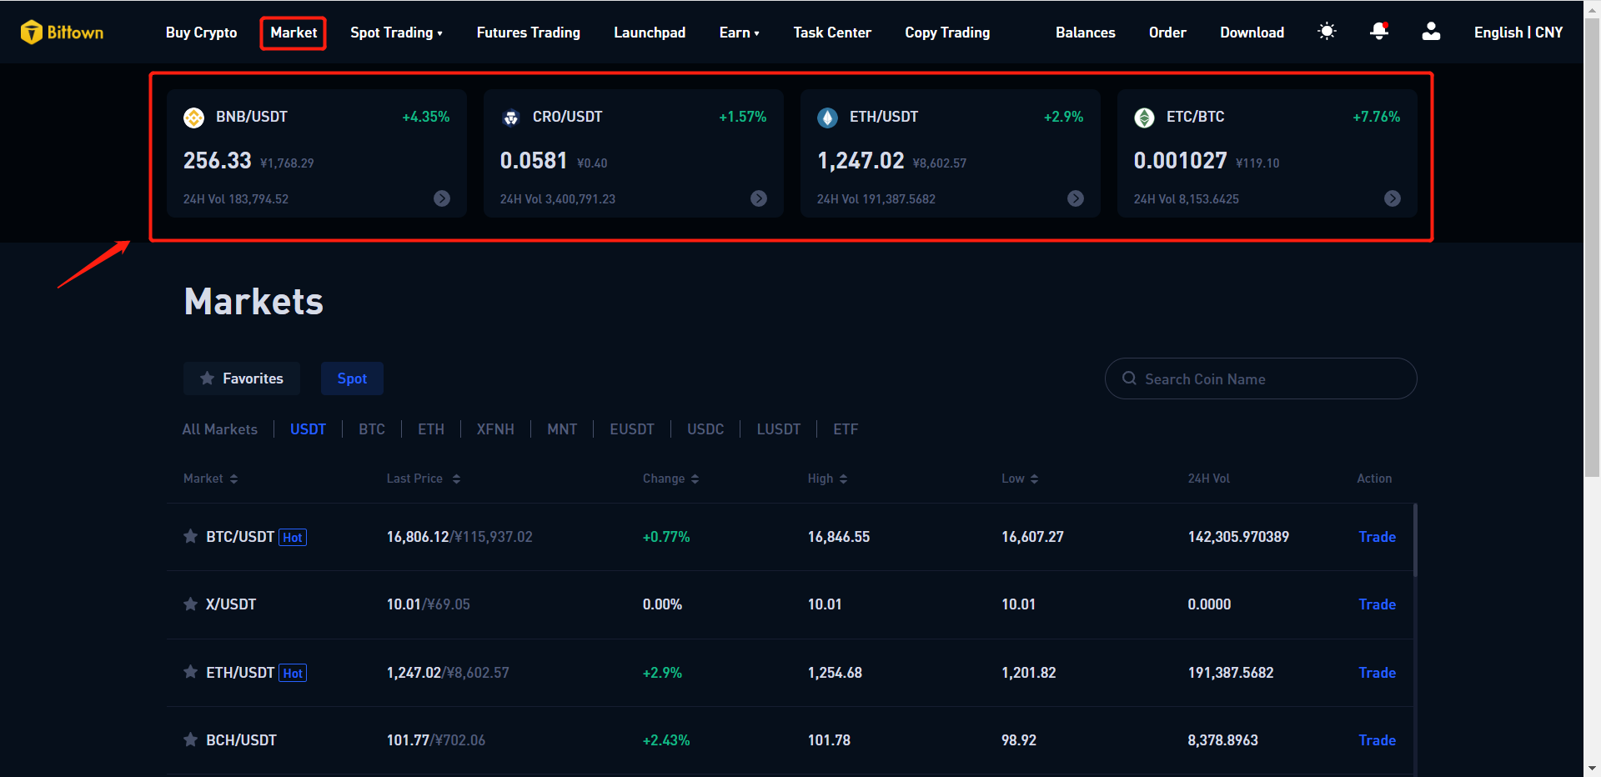Screen dimensions: 1601x777
Task: Focus the Search Coin Name field
Action: point(1261,378)
